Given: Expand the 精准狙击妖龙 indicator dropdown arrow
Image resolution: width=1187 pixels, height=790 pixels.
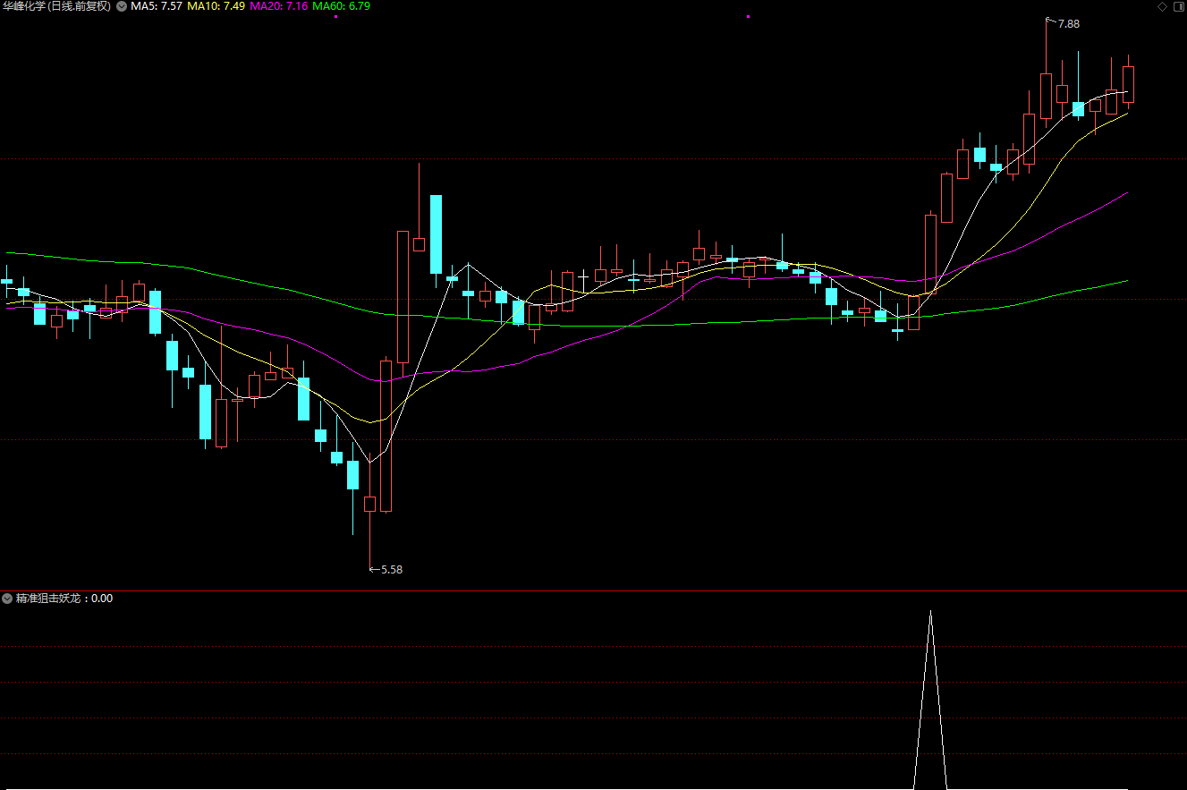Looking at the screenshot, I should click(x=7, y=599).
